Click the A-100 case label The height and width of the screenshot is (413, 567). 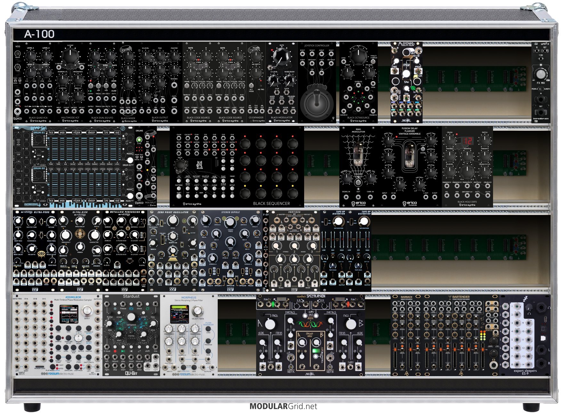coord(39,34)
